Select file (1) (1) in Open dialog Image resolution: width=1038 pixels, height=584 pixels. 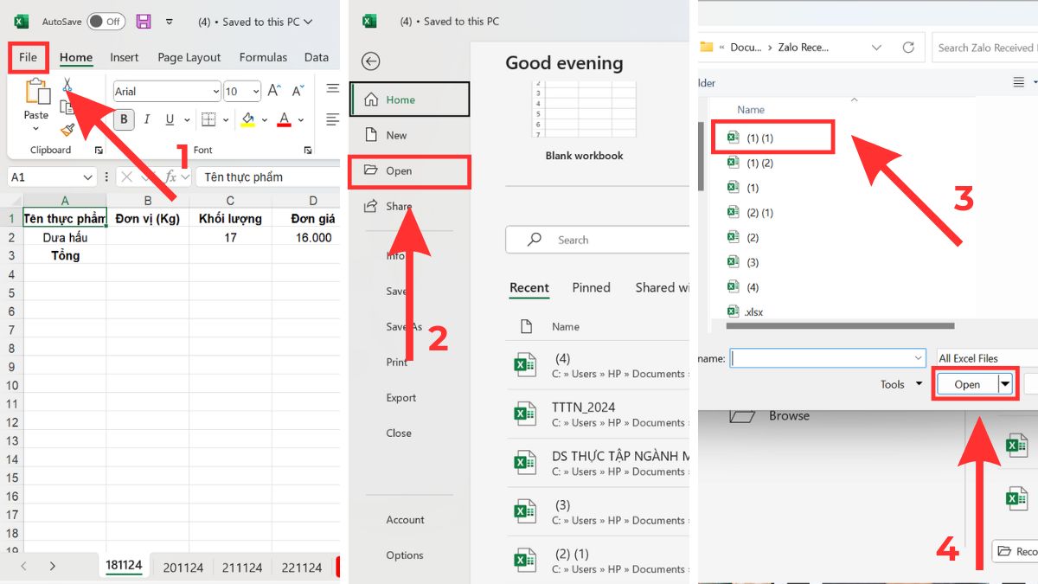tap(772, 138)
